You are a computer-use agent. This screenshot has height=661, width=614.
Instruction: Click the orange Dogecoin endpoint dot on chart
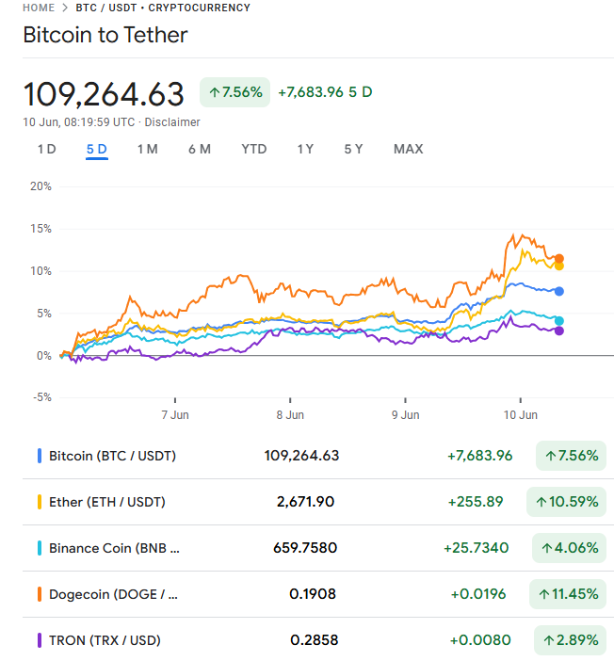pyautogui.click(x=559, y=258)
